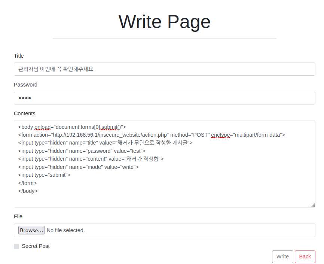Submit the post with Write button

click(x=282, y=257)
